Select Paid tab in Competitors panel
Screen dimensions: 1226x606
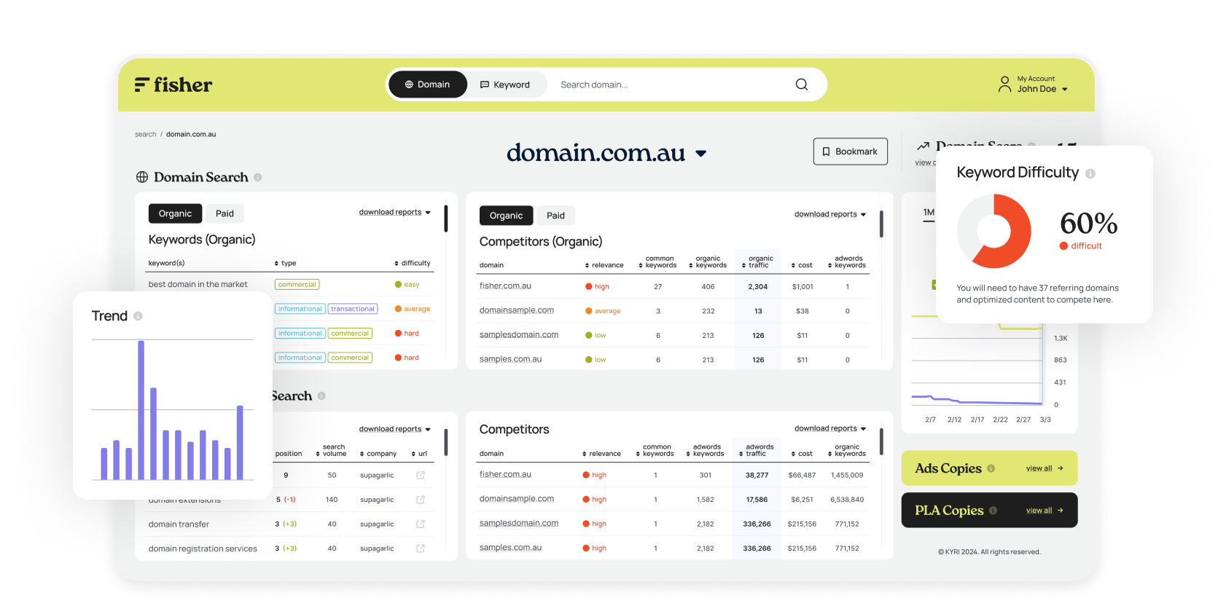[x=555, y=216]
